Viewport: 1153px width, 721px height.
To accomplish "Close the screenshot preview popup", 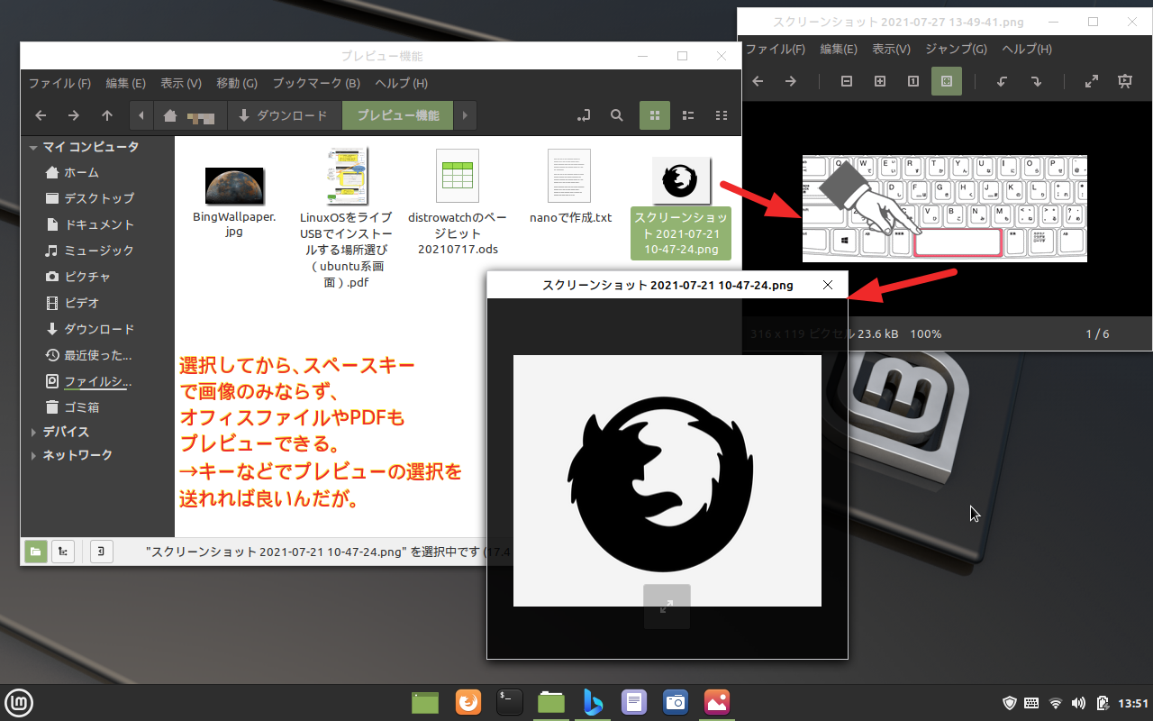I will [828, 286].
